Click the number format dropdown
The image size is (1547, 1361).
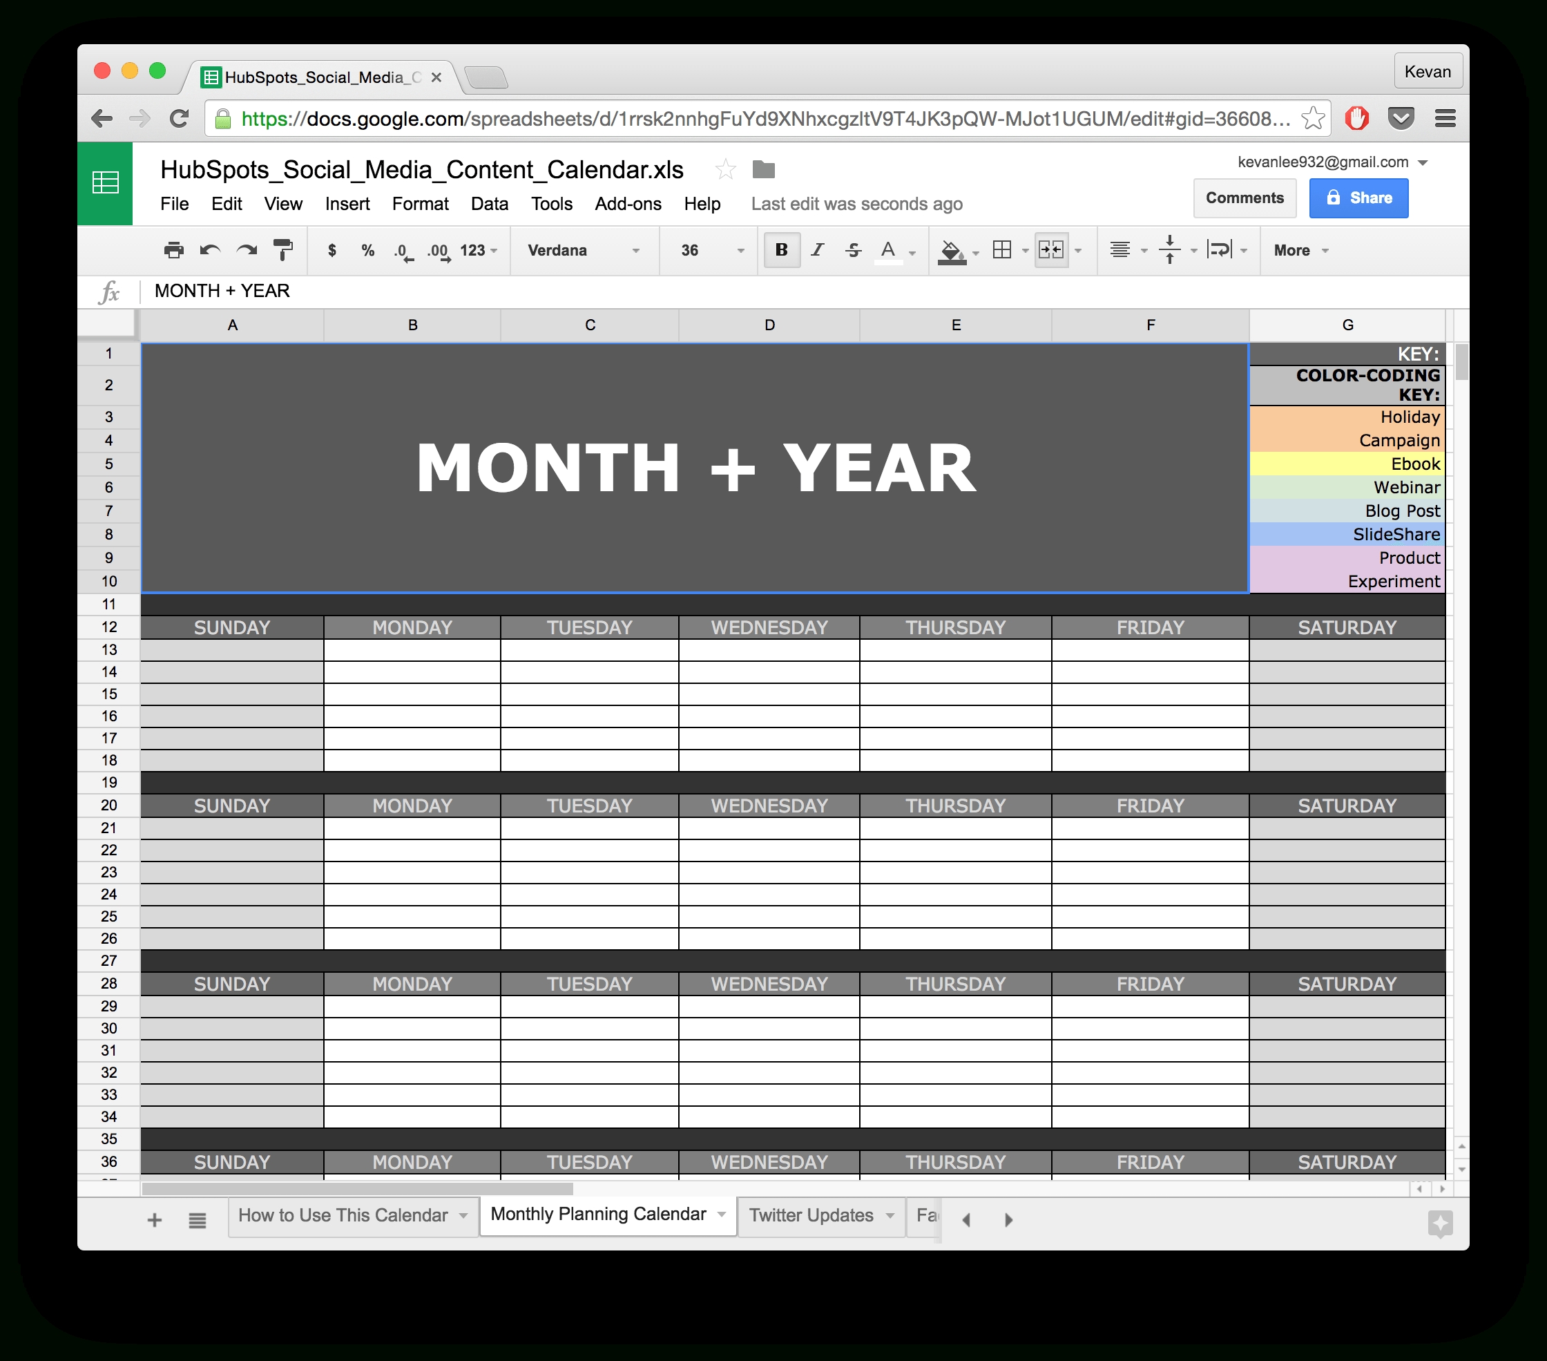[x=477, y=253]
